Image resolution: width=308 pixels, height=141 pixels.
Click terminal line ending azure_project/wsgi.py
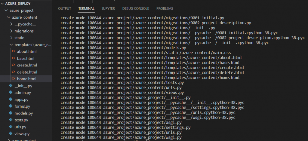(121, 137)
